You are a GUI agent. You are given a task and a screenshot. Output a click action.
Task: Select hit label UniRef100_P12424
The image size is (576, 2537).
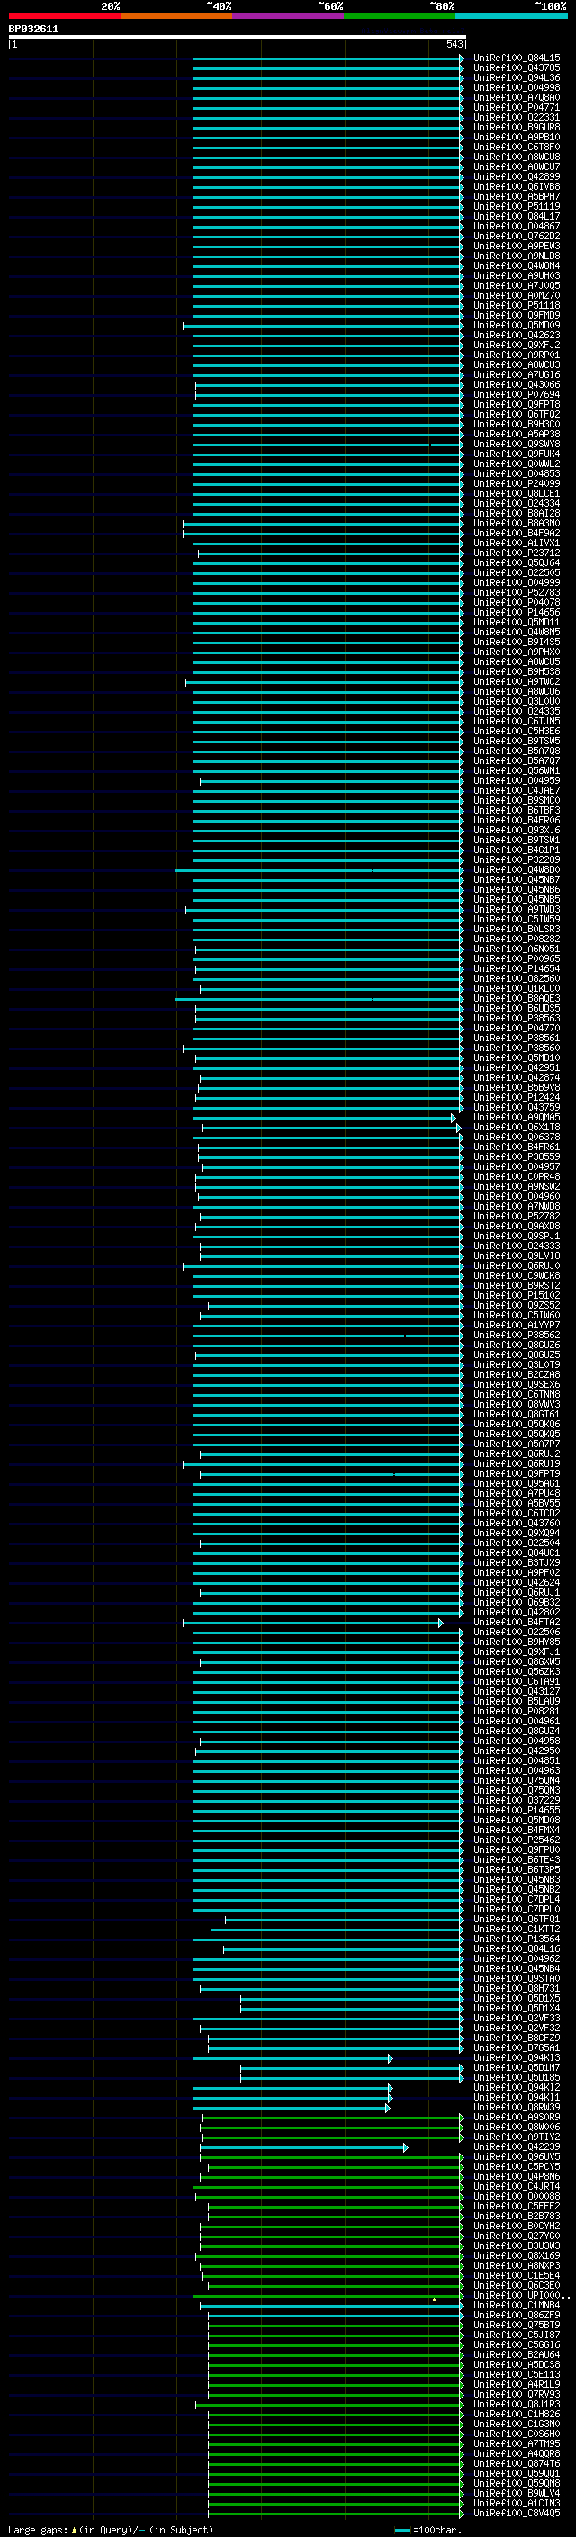click(x=517, y=1097)
